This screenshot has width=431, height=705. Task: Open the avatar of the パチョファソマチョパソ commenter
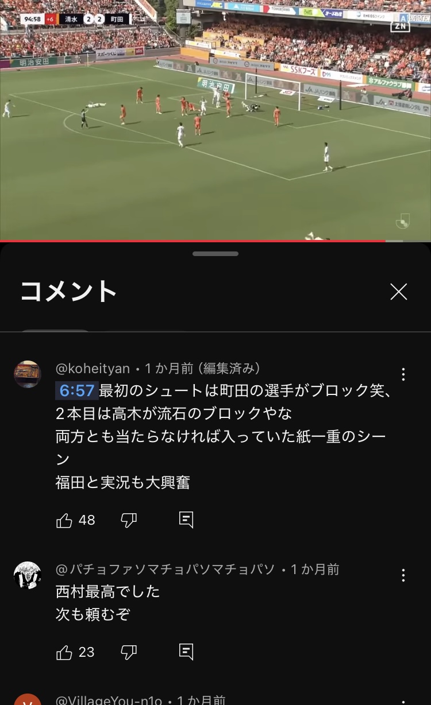28,575
